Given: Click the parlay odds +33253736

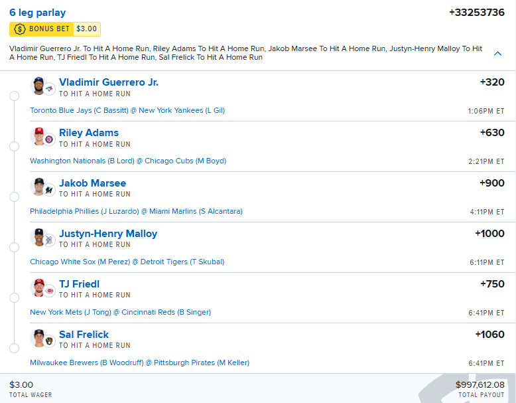Looking at the screenshot, I should [477, 13].
